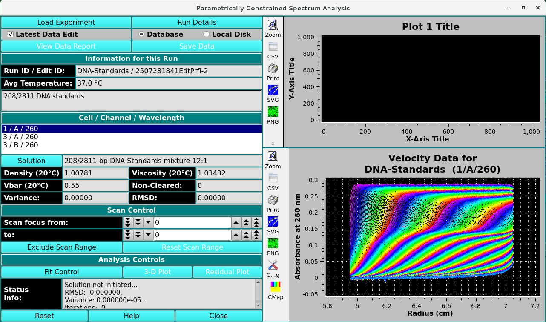Expand hidden toolbar items under upper PNG
The height and width of the screenshot is (322, 546).
(x=273, y=144)
